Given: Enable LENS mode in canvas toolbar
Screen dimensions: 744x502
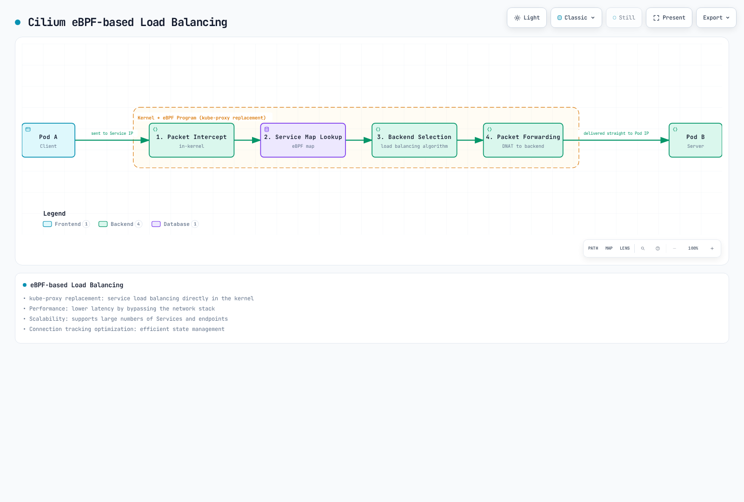Looking at the screenshot, I should click(x=625, y=248).
